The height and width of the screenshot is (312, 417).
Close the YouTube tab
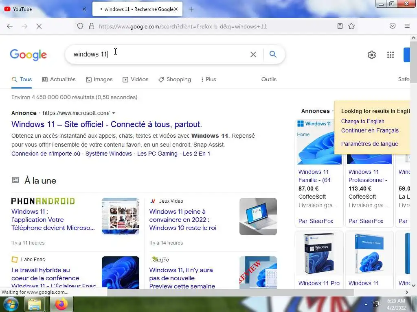click(84, 9)
